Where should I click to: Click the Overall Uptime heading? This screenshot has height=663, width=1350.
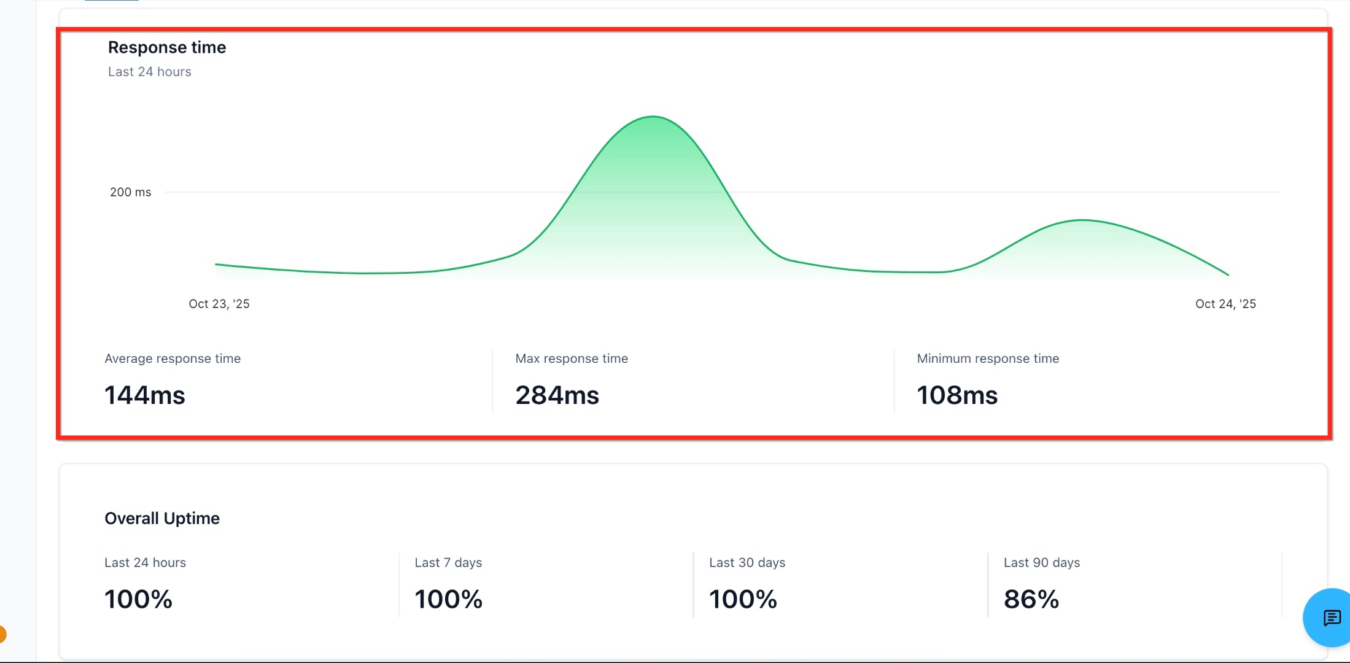(162, 519)
